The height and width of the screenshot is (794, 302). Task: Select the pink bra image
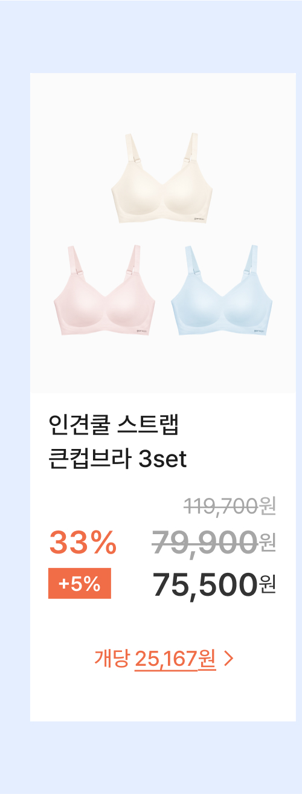tap(104, 291)
